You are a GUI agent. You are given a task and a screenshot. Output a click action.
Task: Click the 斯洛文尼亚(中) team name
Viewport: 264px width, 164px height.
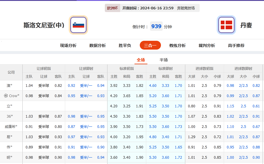pyautogui.click(x=44, y=25)
